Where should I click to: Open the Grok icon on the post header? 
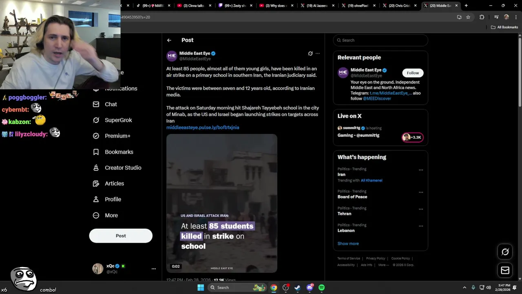click(310, 53)
